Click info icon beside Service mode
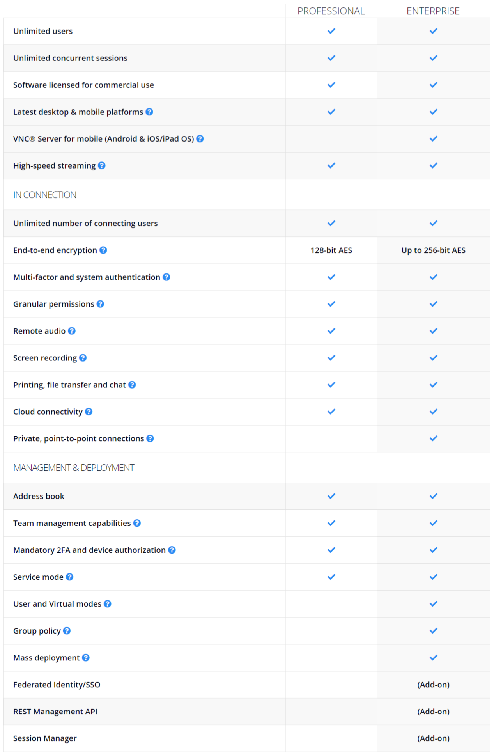 70,577
